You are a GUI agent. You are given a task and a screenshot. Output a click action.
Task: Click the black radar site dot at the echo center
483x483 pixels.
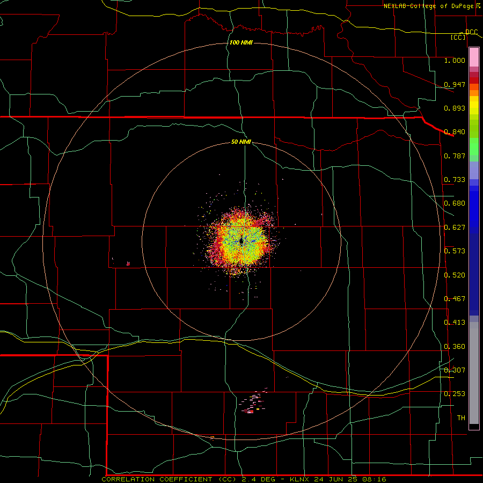click(x=241, y=241)
